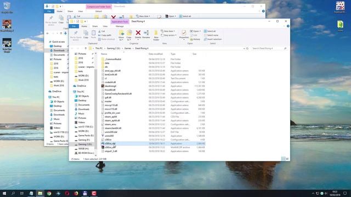Open the Manage tab under Application Tools
351x197 pixels.
point(120,26)
